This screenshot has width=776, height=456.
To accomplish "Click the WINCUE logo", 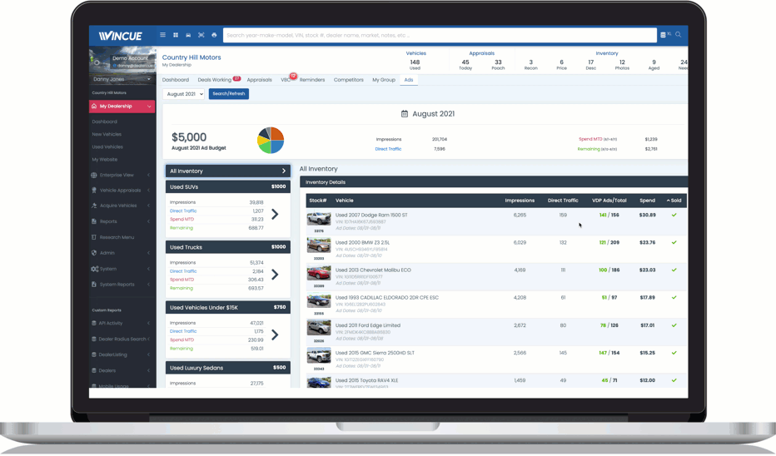I will click(120, 36).
